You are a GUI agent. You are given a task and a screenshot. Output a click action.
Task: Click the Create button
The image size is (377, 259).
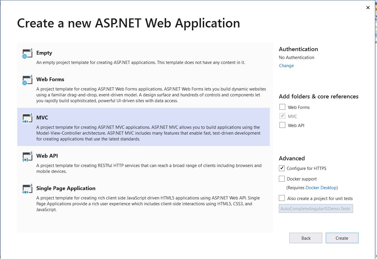342,238
